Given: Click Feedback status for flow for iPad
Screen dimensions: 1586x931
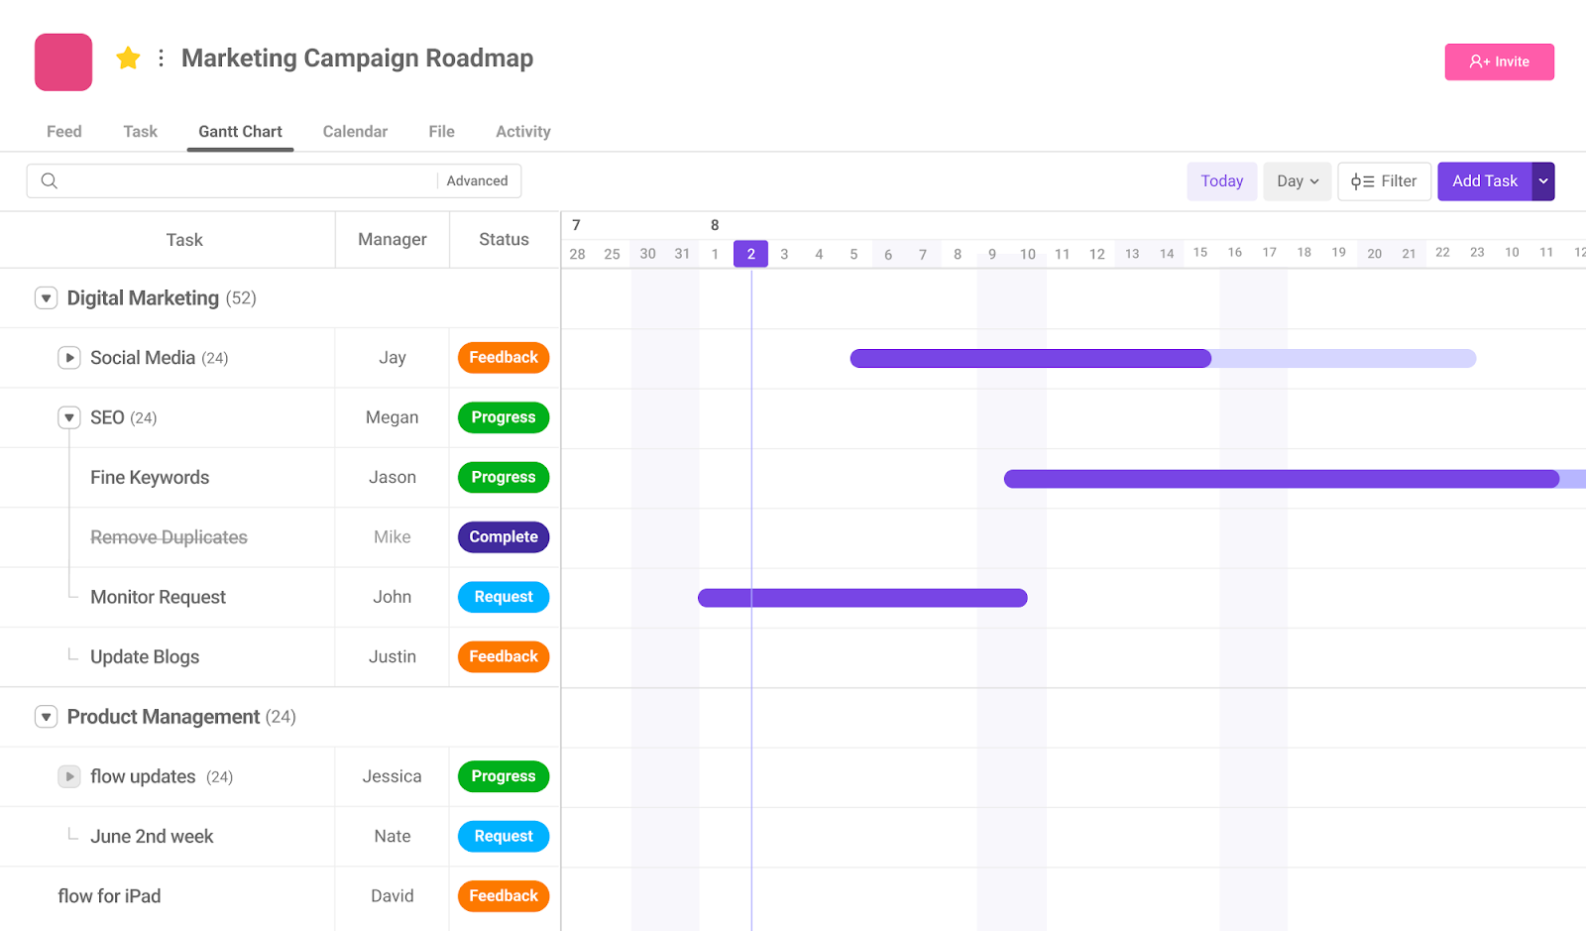Looking at the screenshot, I should tap(504, 896).
